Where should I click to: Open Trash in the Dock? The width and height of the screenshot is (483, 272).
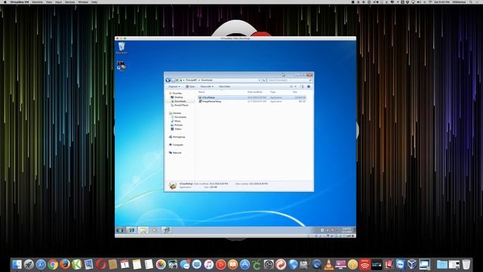click(466, 264)
